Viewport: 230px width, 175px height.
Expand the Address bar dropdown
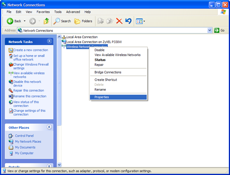point(210,31)
